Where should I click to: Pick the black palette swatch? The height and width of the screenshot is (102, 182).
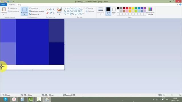[118, 8]
